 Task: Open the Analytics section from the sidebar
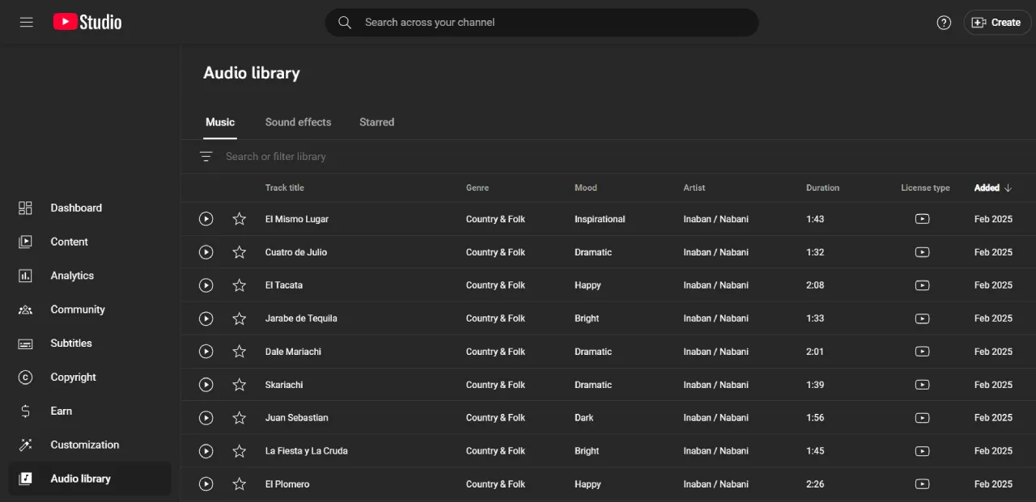(72, 275)
